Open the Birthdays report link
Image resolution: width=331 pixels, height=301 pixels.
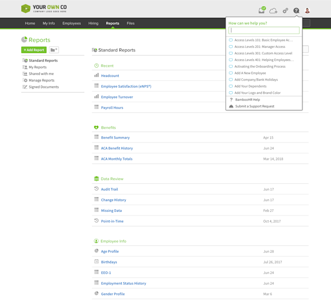109,262
